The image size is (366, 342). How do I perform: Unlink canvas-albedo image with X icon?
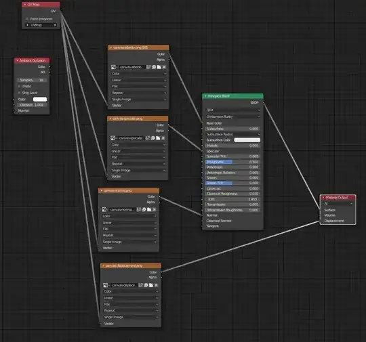pos(164,67)
